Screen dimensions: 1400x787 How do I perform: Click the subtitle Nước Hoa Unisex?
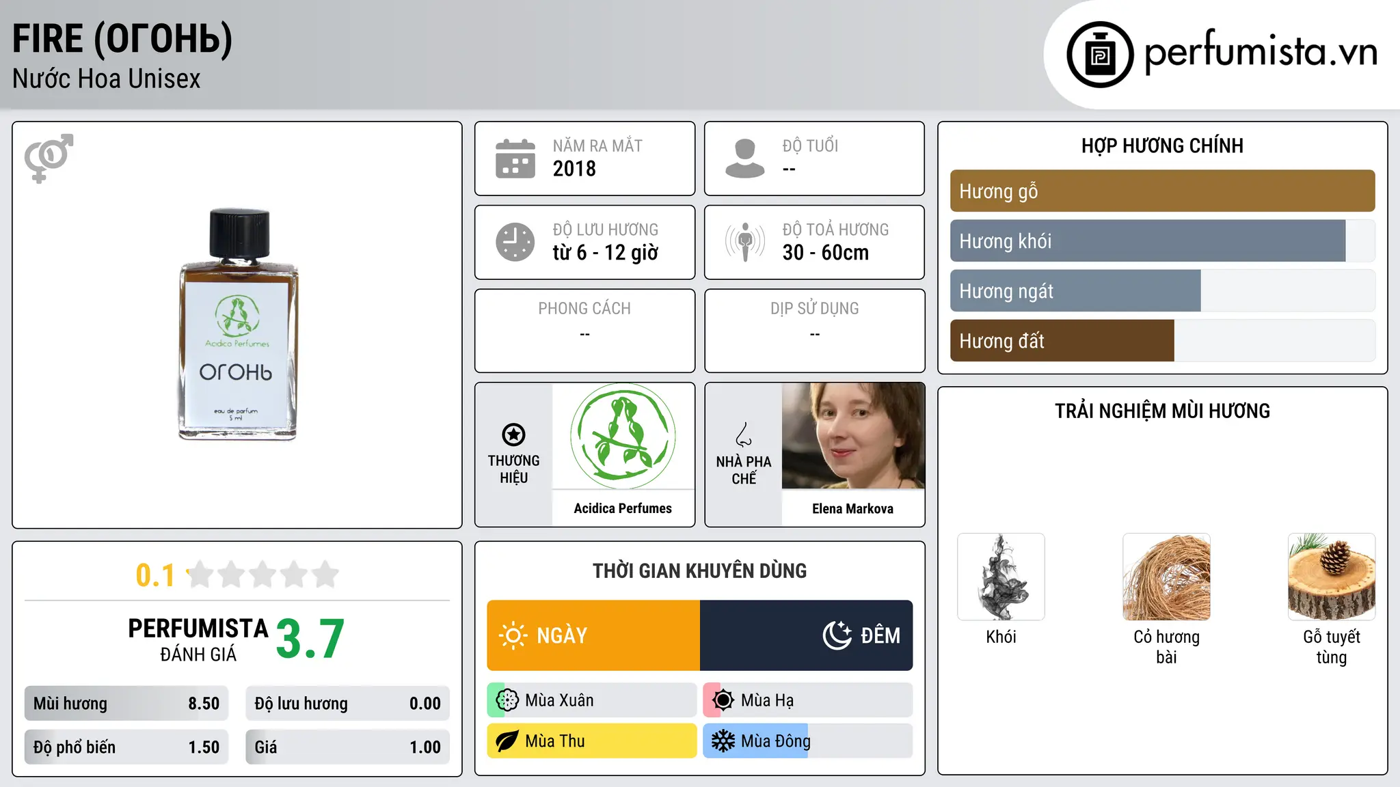107,79
